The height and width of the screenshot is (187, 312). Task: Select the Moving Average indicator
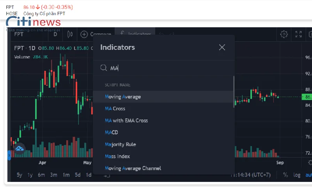163,97
